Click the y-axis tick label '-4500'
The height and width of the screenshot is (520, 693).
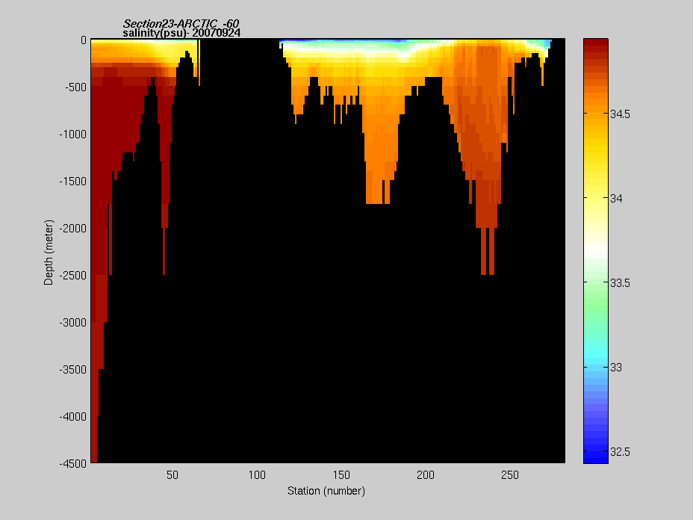pos(73,463)
